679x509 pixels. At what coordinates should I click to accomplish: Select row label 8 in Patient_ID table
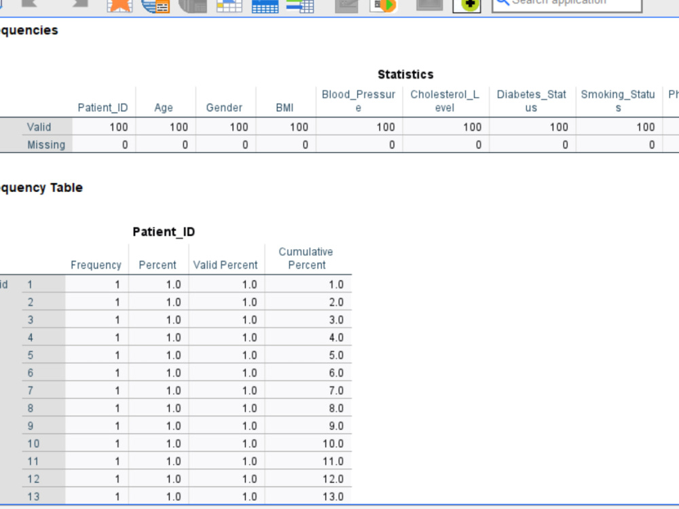31,409
